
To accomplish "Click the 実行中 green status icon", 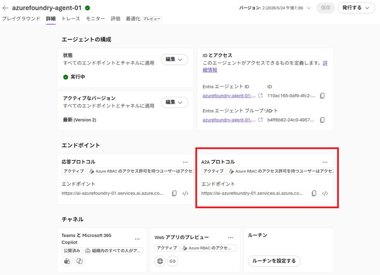I will click(x=65, y=77).
